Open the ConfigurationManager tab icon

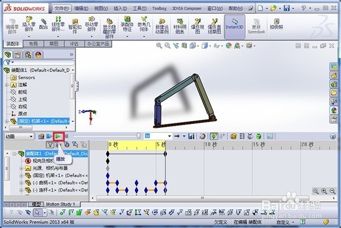[x=28, y=55]
